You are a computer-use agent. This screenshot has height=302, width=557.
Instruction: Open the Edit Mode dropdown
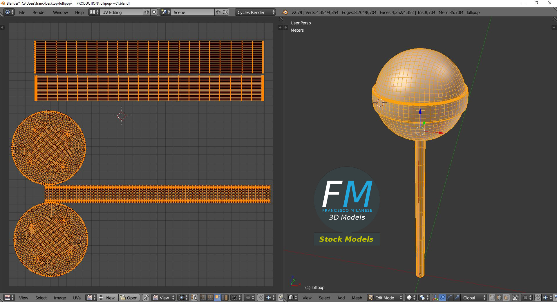(385, 298)
